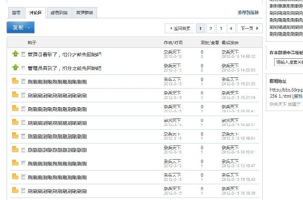Screen dimensions: 303x200
Task: Click the folder icon of the 16:21:23 thread
Action: coord(15,81)
